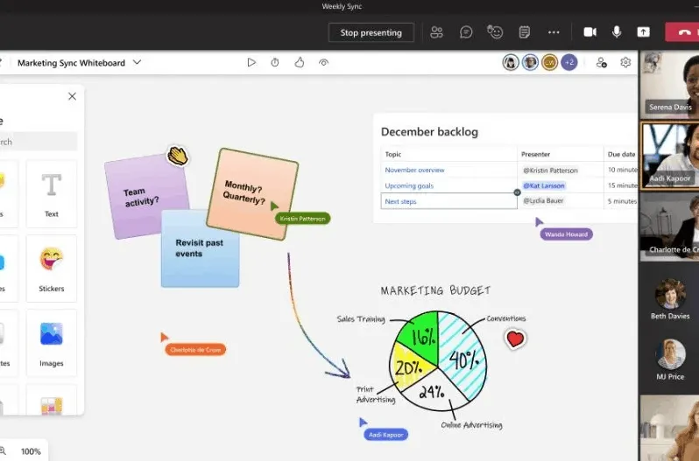The height and width of the screenshot is (461, 699).
Task: Close the create panel with X
Action: (72, 96)
